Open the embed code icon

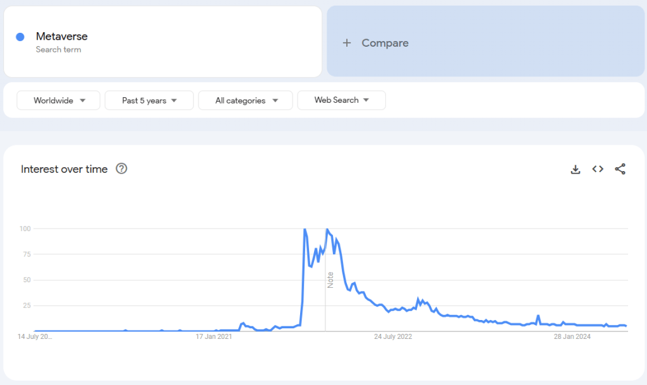[598, 169]
